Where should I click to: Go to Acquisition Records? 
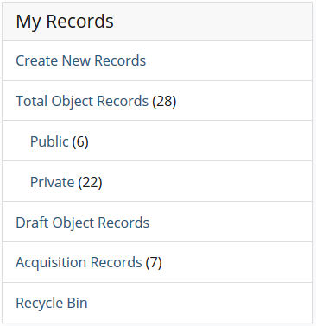tap(79, 262)
